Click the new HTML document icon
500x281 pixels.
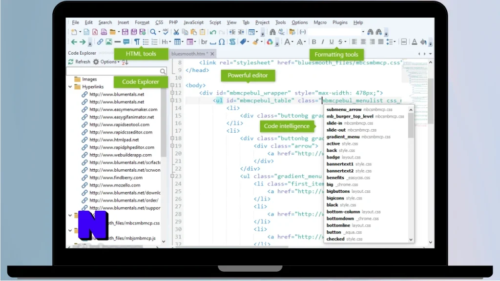(86, 32)
